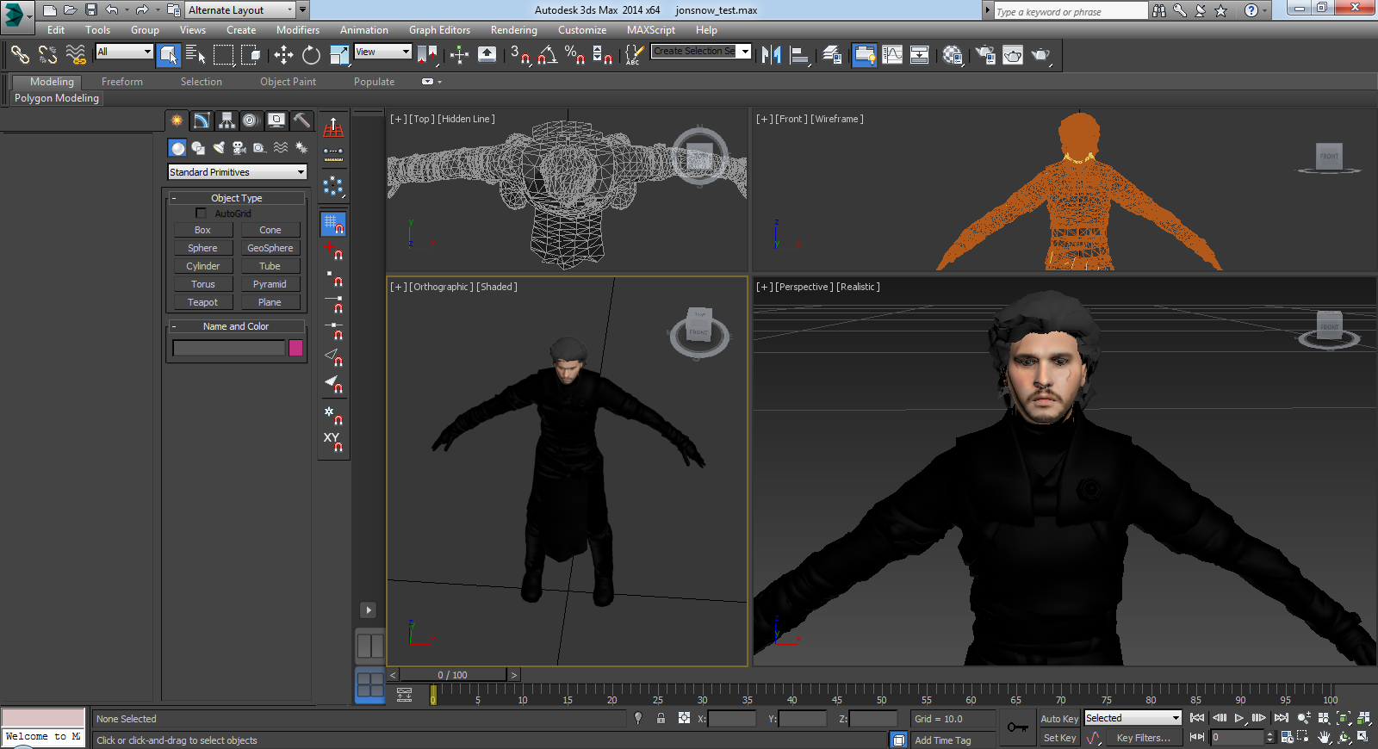Switch to the Object Paint ribbon tab
Screen dimensions: 1378x749
point(289,82)
